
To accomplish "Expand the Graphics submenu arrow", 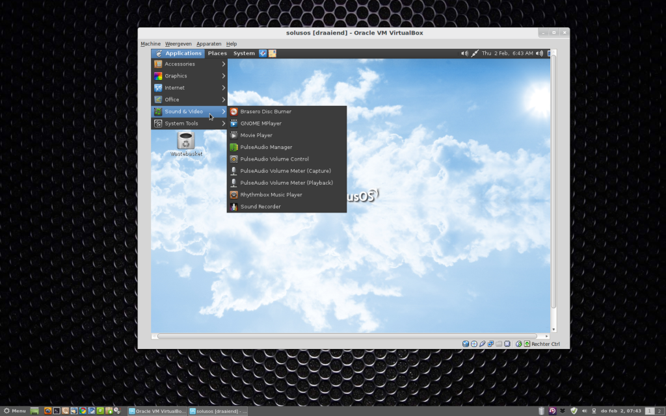I will click(x=224, y=76).
